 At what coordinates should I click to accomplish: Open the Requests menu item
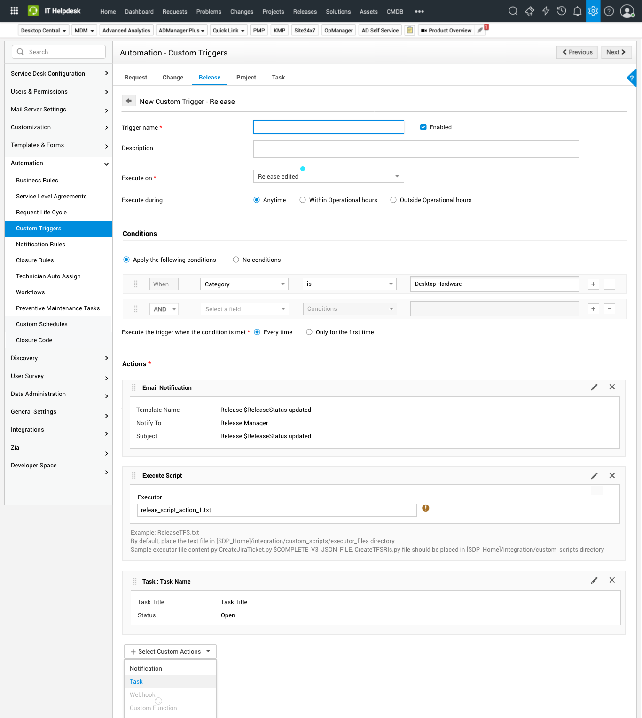click(174, 11)
